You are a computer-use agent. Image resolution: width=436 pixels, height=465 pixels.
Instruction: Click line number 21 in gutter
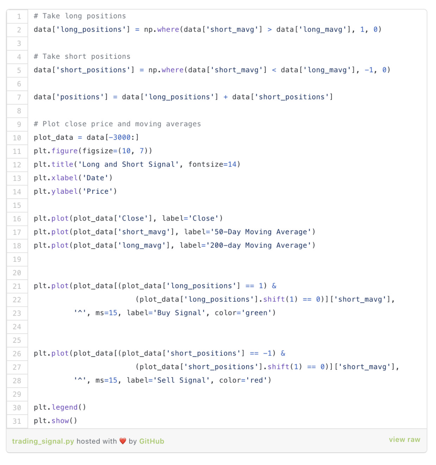17,286
